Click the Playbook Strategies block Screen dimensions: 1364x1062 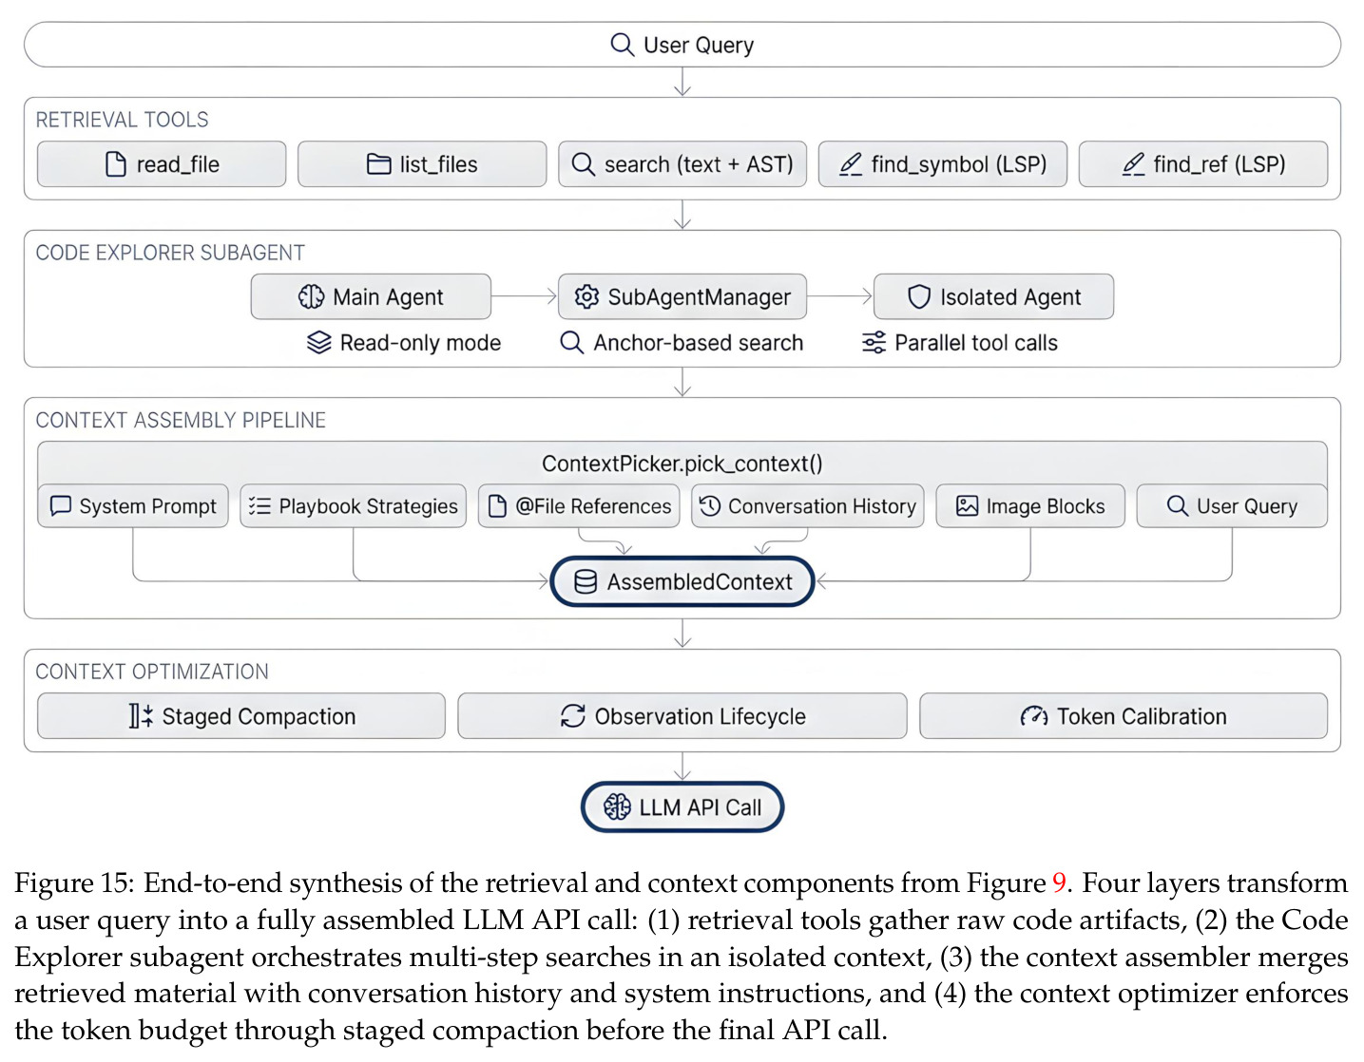[354, 506]
